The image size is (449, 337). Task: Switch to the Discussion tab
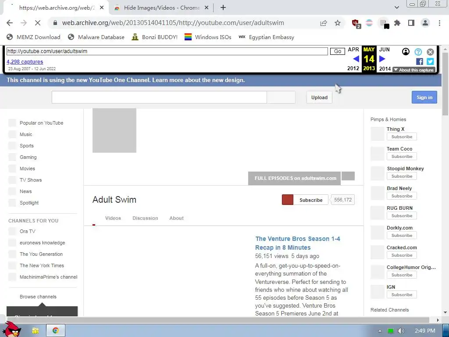[145, 219]
